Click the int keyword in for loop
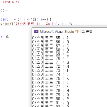The height and width of the screenshot is (107, 107). click(5, 19)
